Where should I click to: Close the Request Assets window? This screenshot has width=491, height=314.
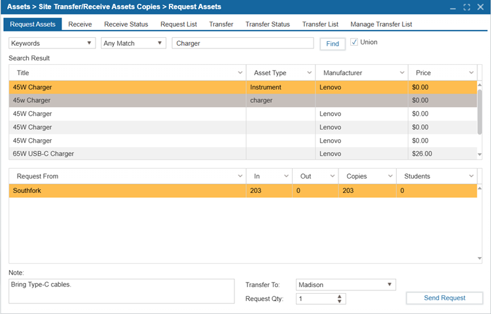click(x=481, y=7)
